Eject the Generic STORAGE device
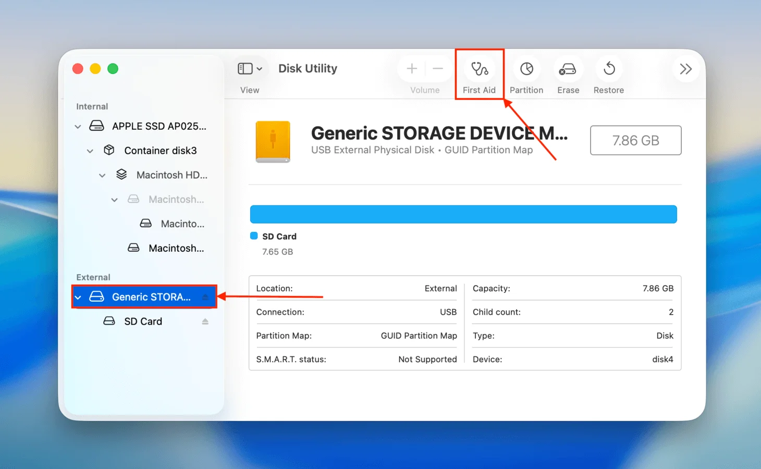 pos(205,297)
